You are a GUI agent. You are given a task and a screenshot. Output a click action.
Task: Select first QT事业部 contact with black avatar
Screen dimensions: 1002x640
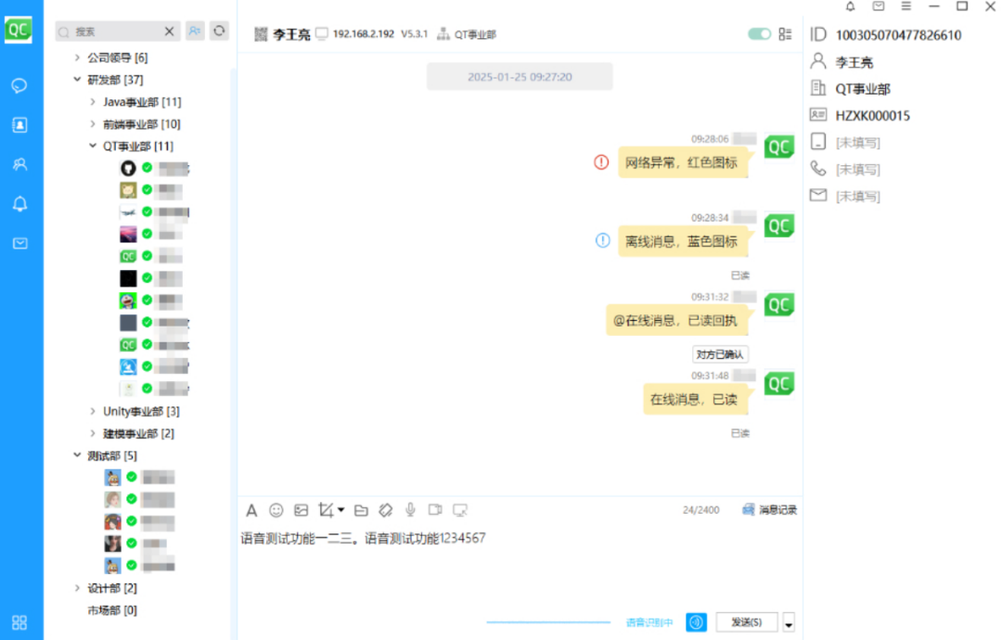tap(155, 168)
